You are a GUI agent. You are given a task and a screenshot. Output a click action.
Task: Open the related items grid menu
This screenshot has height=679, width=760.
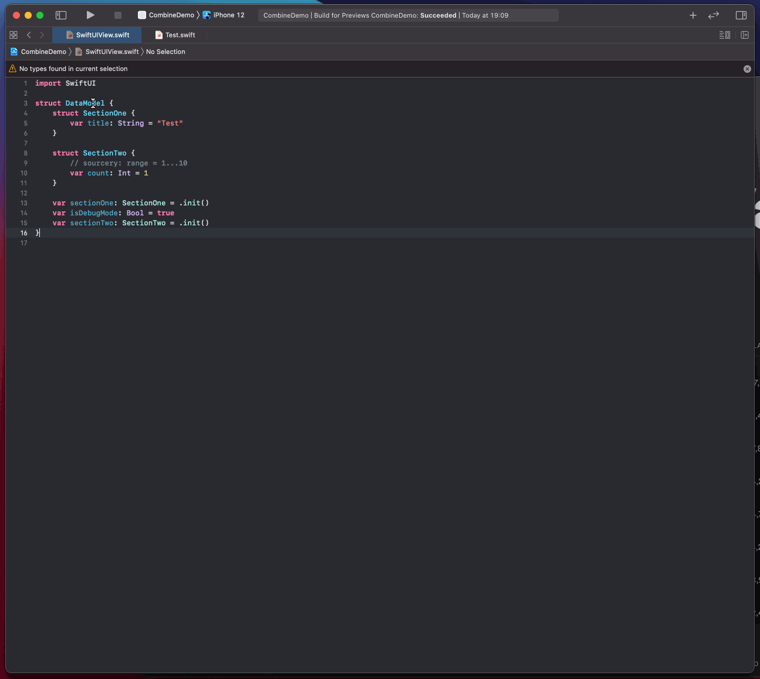click(x=13, y=35)
